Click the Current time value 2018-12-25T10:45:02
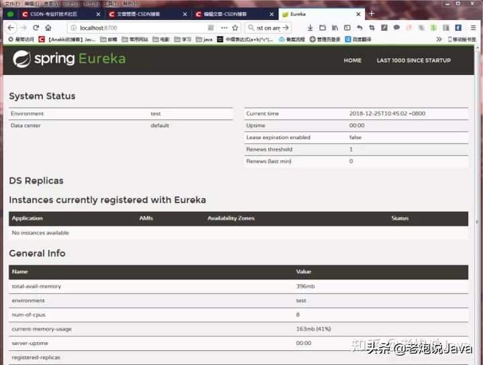Viewport: 483px width, 365px height. (x=387, y=113)
